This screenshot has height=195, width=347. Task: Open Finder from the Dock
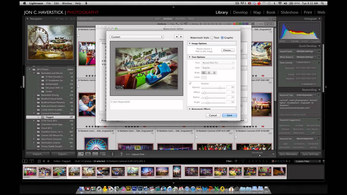[x=81, y=188]
